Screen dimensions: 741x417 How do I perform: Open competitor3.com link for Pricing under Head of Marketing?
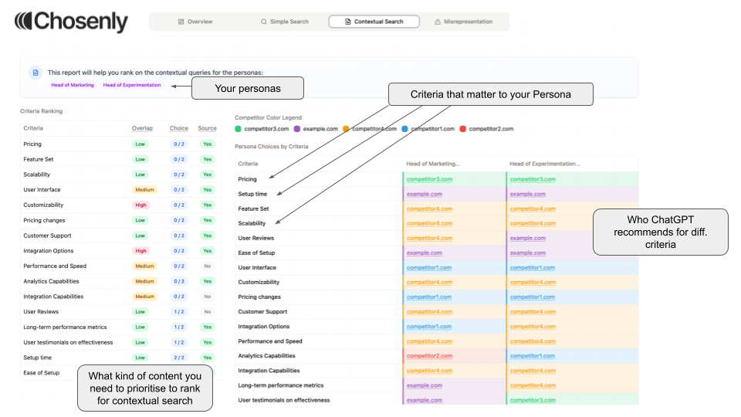click(429, 179)
